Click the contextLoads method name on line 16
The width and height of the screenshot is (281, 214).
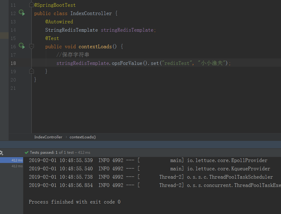point(95,47)
